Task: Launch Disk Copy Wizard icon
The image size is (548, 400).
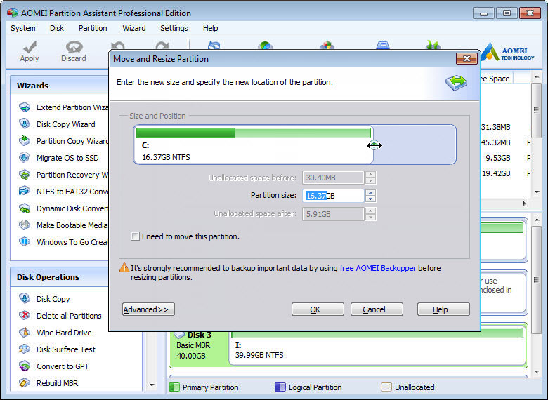Action: pos(25,124)
